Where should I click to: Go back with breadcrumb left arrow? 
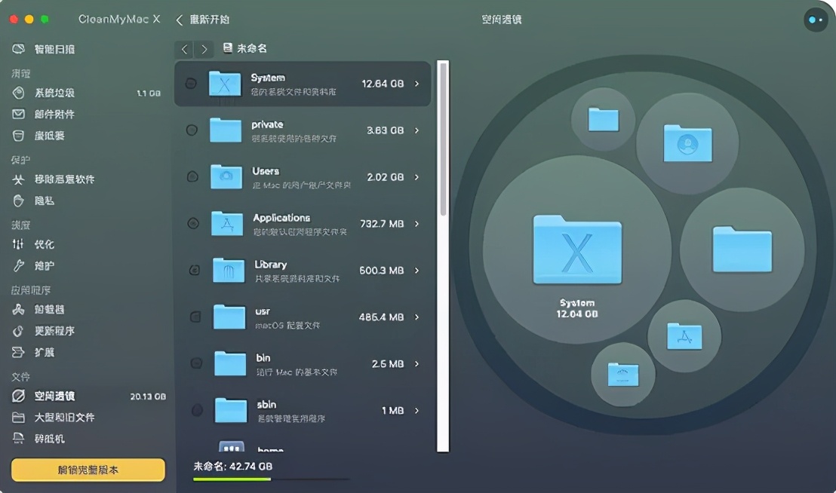[x=184, y=49]
